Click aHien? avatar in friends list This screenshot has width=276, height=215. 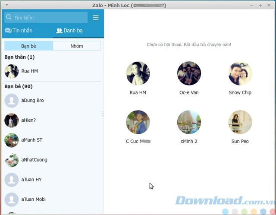(x=12, y=120)
